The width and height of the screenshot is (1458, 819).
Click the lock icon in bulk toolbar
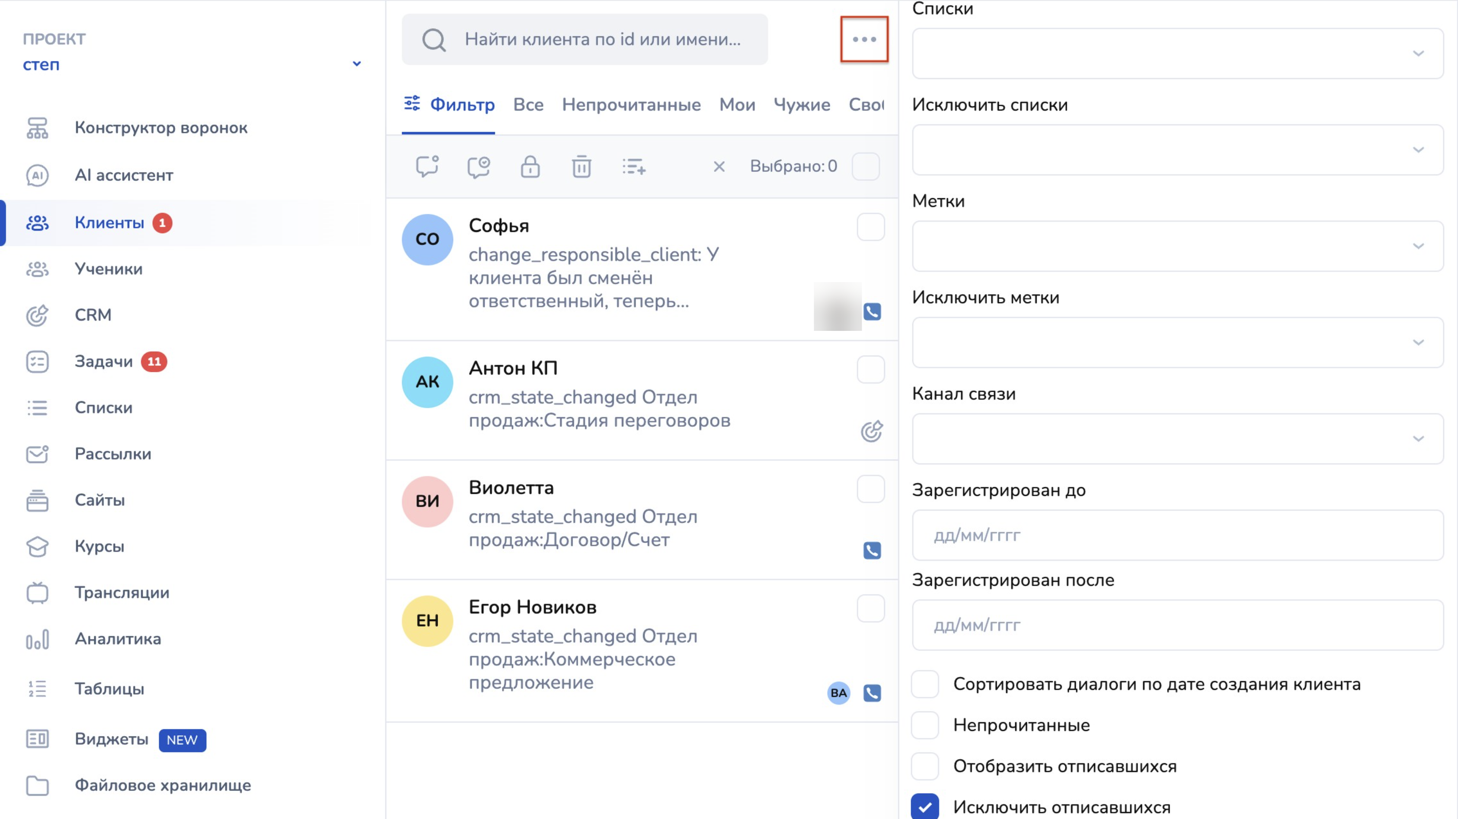tap(530, 167)
